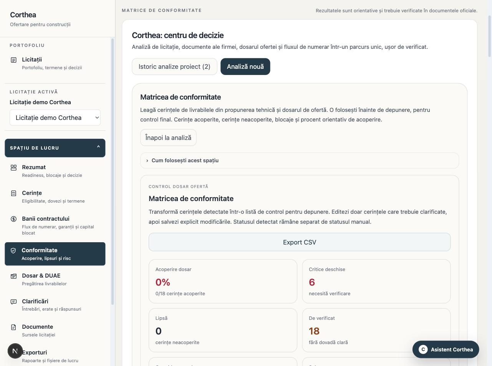492x366 pixels.
Task: Click the Lipsă 0 card
Action: coord(223,330)
